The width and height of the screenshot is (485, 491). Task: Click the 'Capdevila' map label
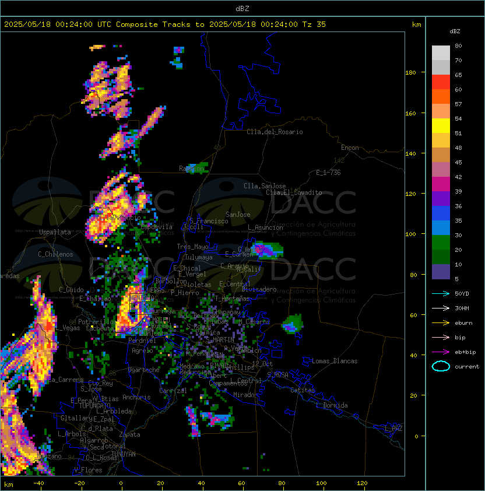point(157,227)
